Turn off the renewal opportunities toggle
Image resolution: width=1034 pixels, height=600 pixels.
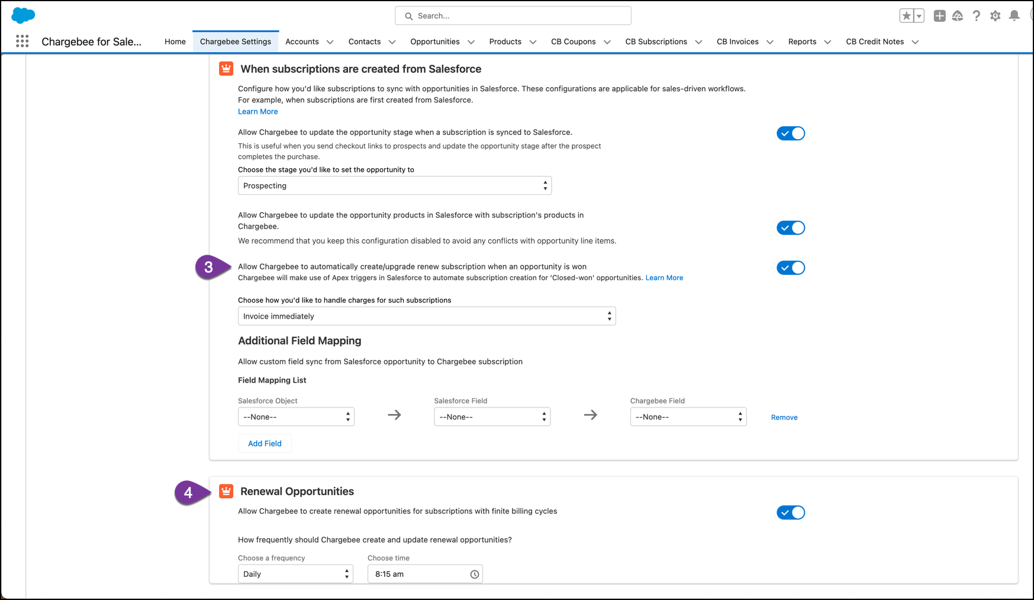pos(790,513)
